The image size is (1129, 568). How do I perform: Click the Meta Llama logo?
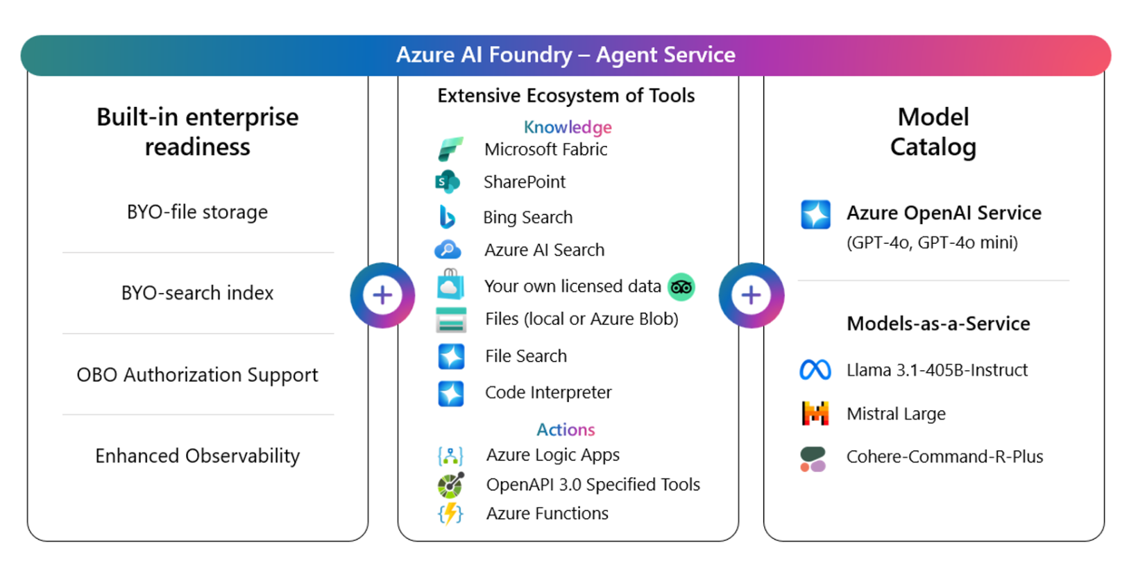(x=815, y=370)
